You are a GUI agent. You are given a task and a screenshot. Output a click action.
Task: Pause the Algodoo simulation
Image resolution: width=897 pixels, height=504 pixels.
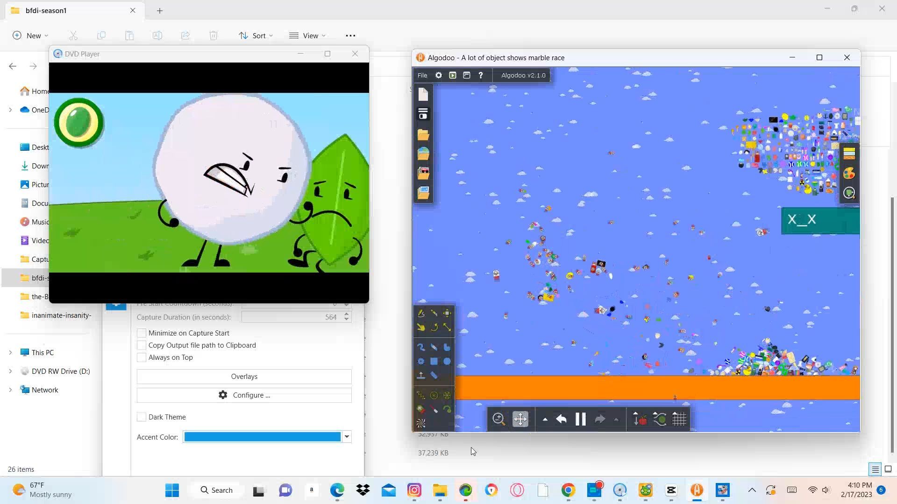(580, 419)
